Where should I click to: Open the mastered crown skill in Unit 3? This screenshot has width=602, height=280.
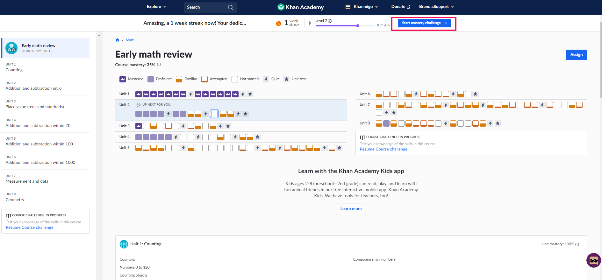139,126
